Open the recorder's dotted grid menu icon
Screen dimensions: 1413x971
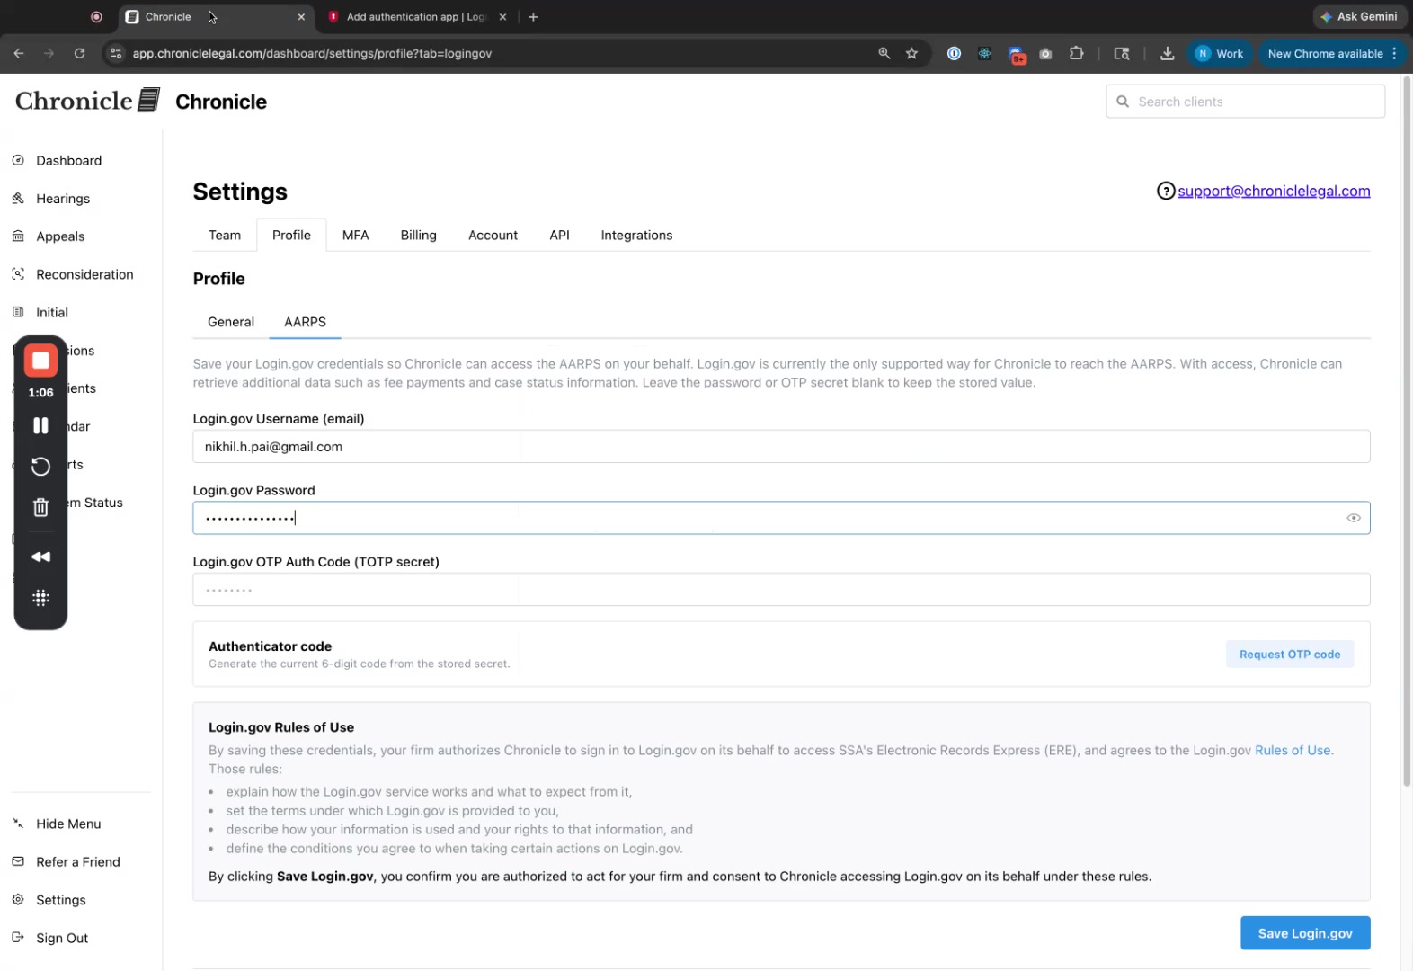40,598
